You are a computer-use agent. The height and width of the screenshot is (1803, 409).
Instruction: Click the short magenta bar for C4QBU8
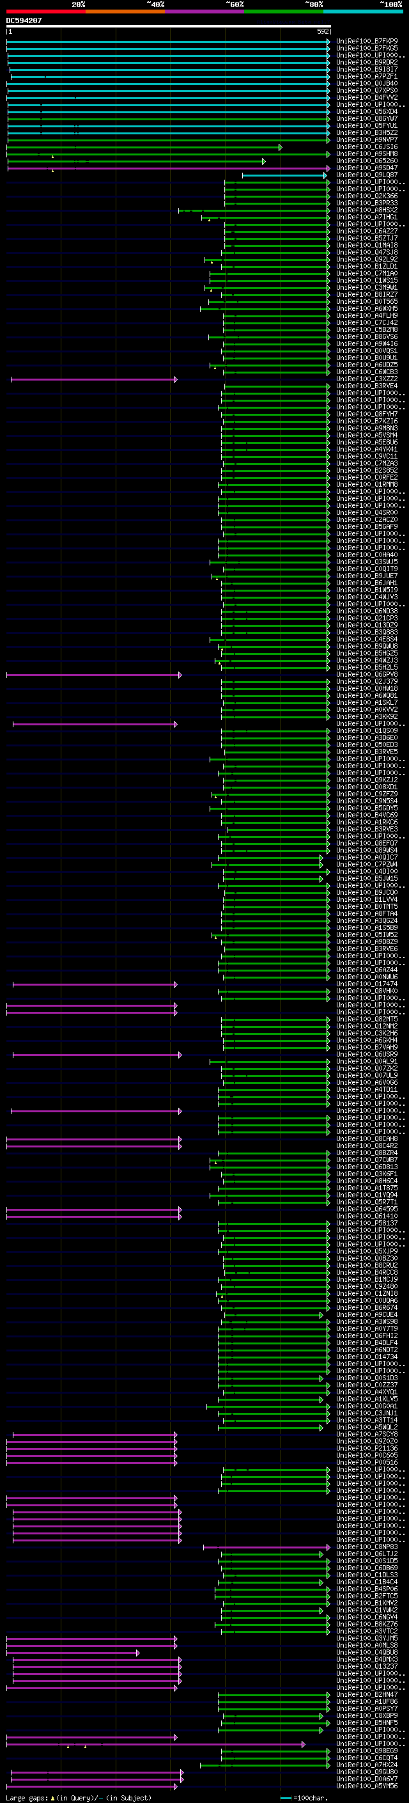point(73,1653)
